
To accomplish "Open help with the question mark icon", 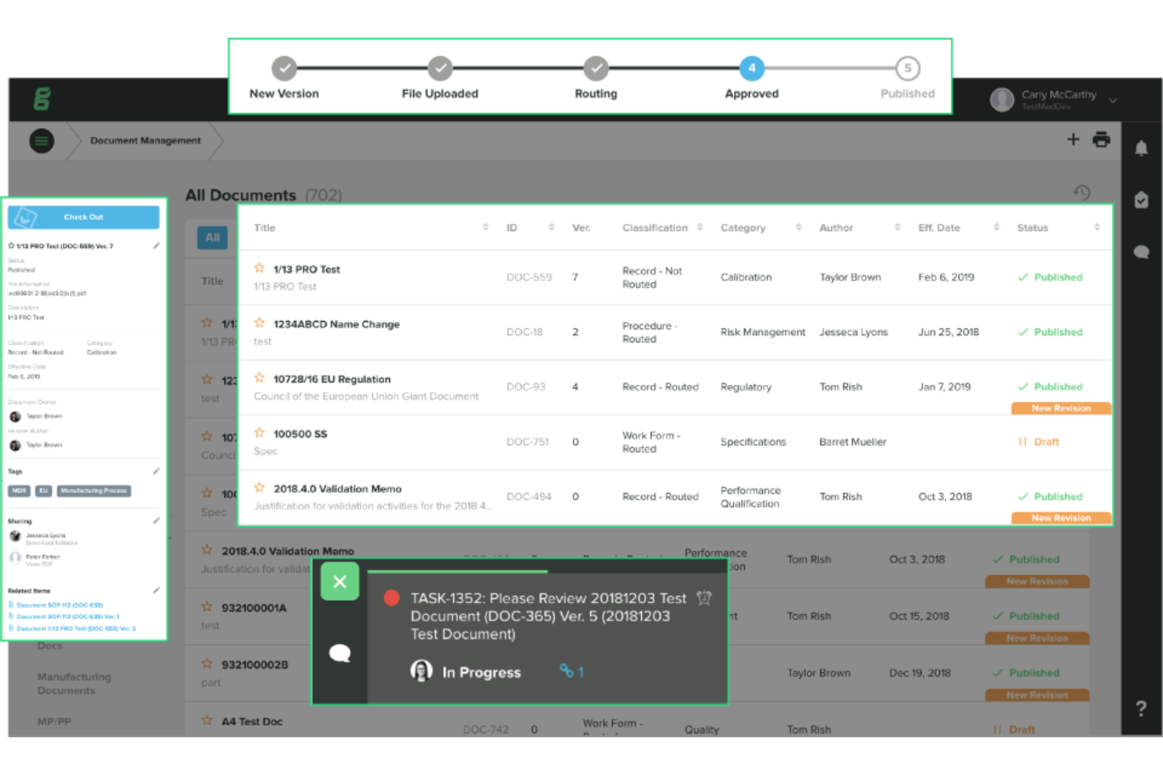I will point(1141,708).
